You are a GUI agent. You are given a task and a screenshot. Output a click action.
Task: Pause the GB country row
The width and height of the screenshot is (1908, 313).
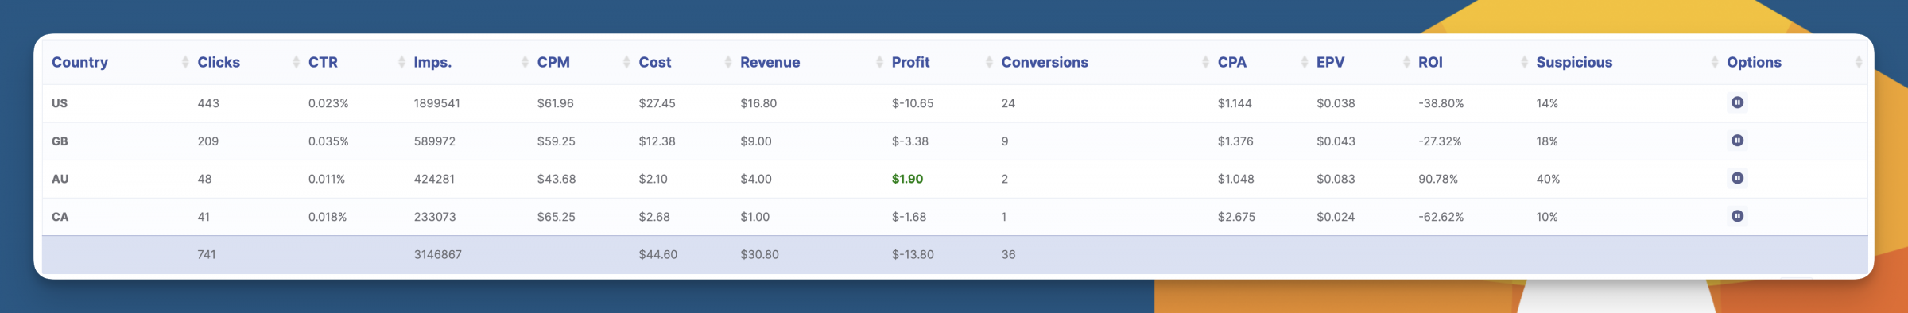(x=1737, y=141)
